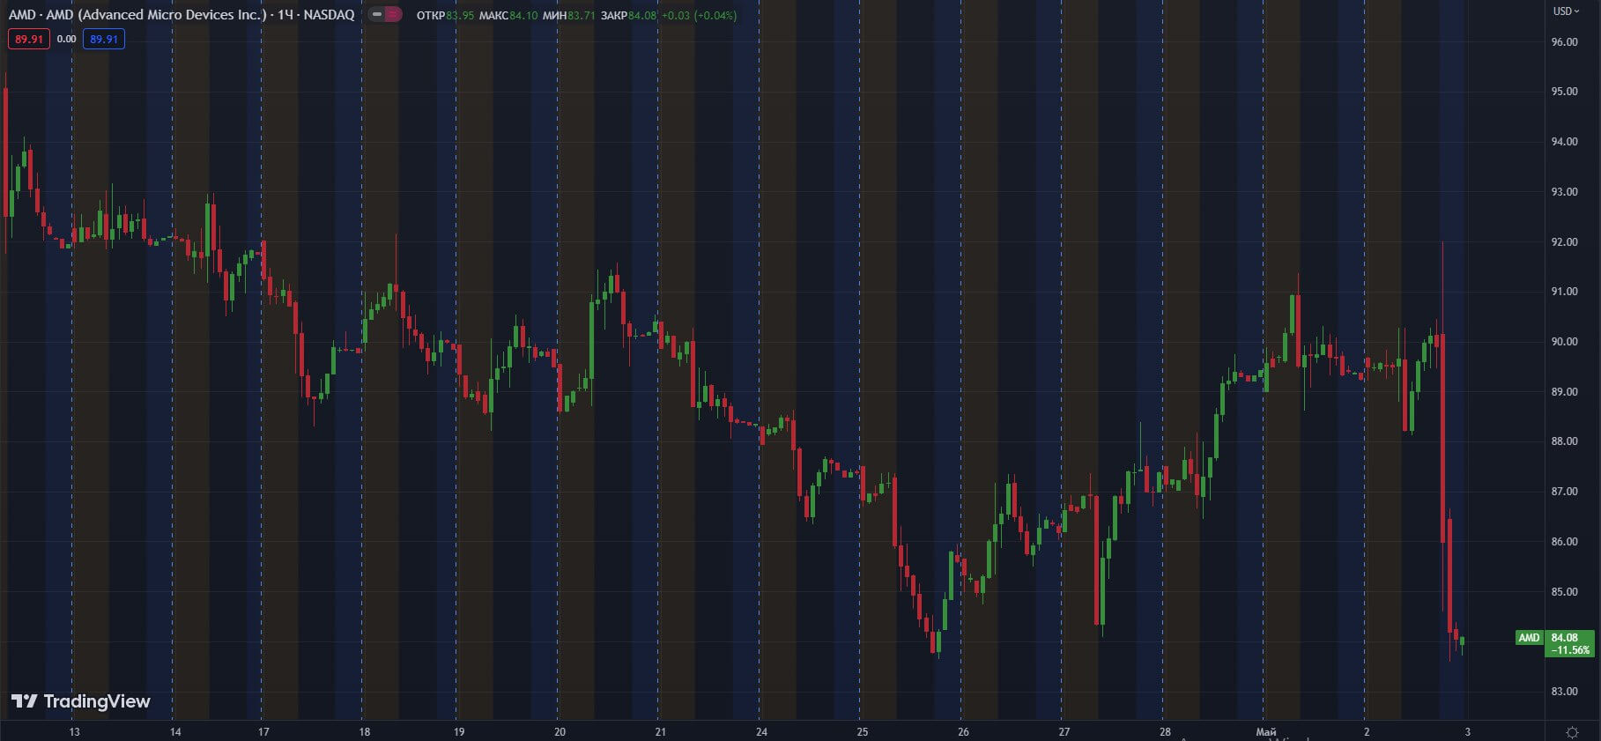This screenshot has width=1601, height=741.
Task: Click the date 19 on time axis
Action: click(458, 731)
